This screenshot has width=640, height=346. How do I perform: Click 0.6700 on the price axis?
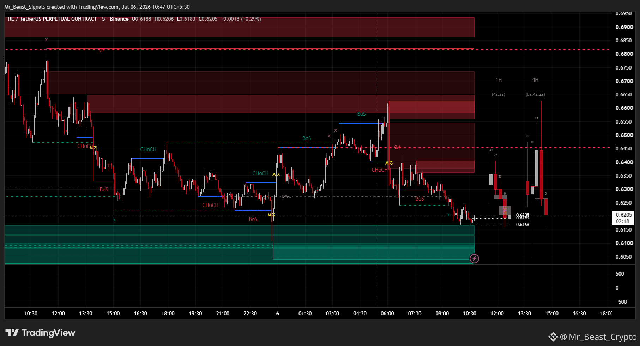(x=623, y=81)
